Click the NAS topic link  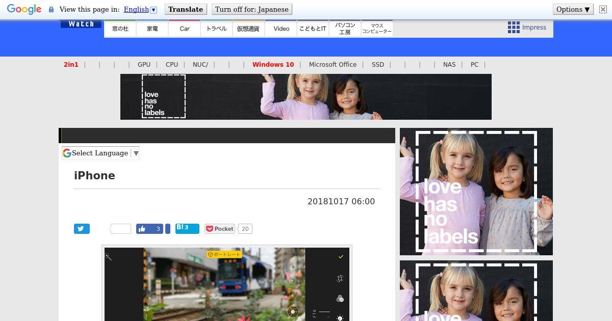click(x=449, y=65)
